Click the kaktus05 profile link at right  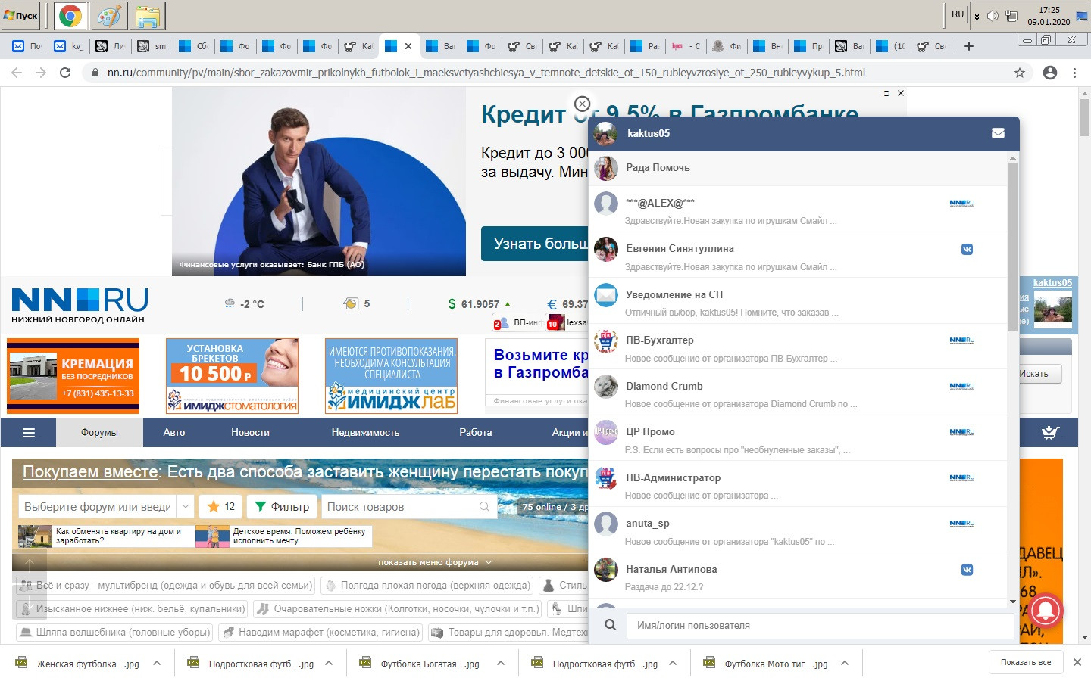(x=1052, y=283)
